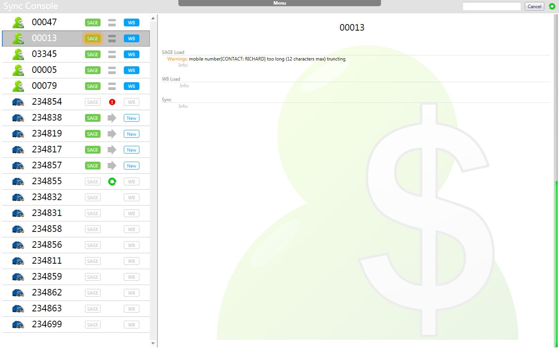
Task: Select record 234832 in the list
Action: tap(47, 197)
